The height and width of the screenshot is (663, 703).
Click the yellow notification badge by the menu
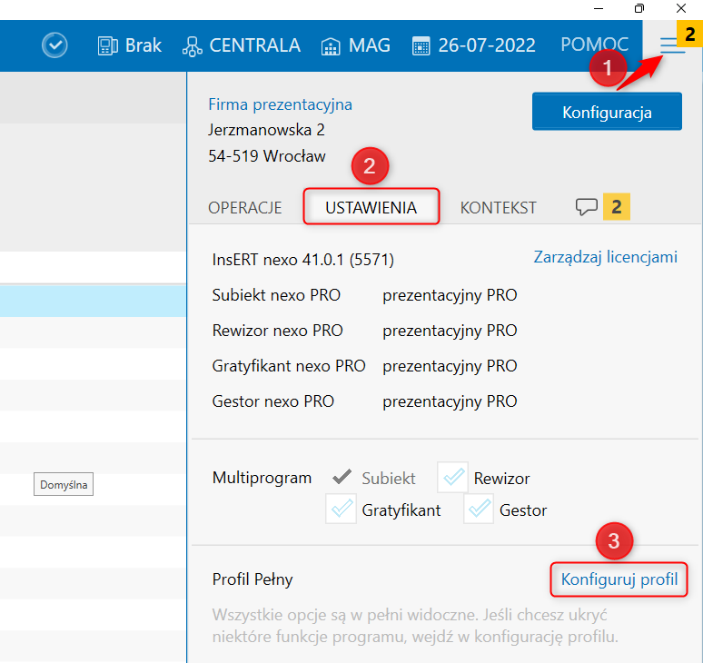[x=689, y=34]
